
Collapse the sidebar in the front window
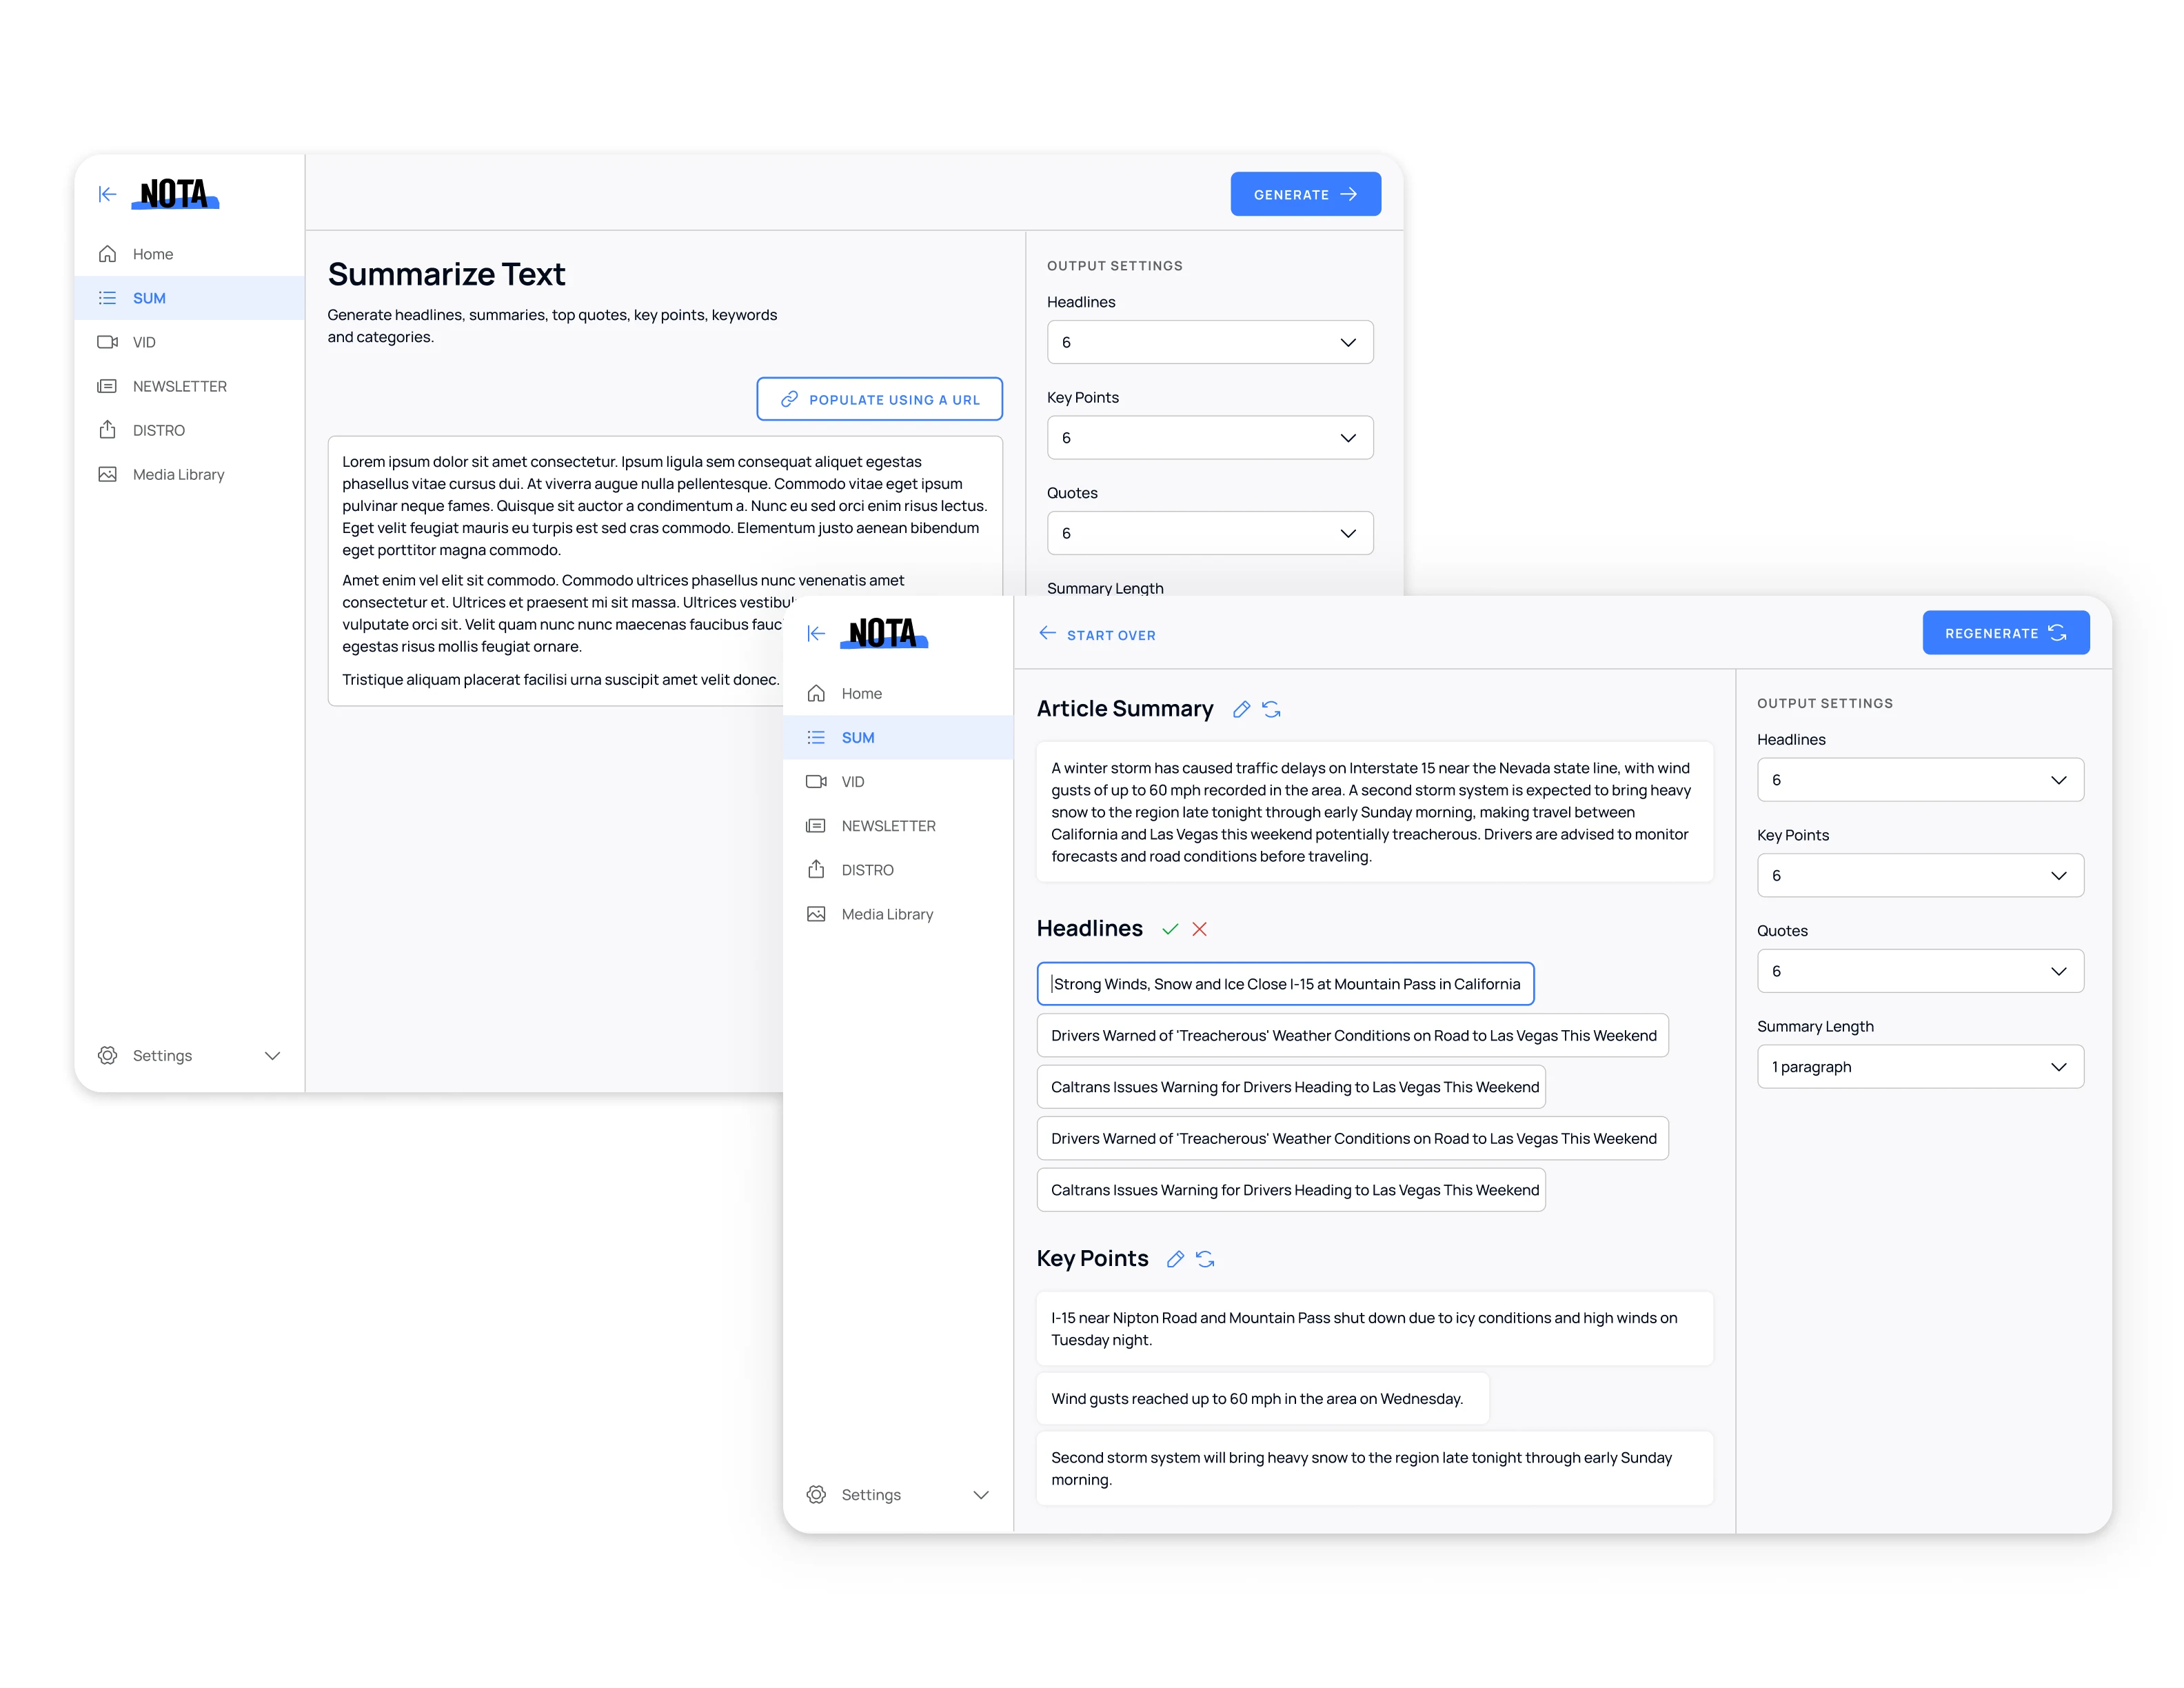[816, 633]
